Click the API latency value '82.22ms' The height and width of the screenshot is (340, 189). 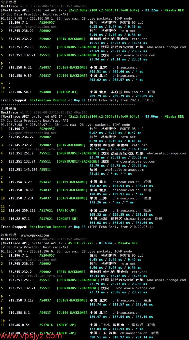tap(152, 10)
